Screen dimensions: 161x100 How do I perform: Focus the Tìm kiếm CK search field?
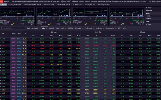point(13,28)
